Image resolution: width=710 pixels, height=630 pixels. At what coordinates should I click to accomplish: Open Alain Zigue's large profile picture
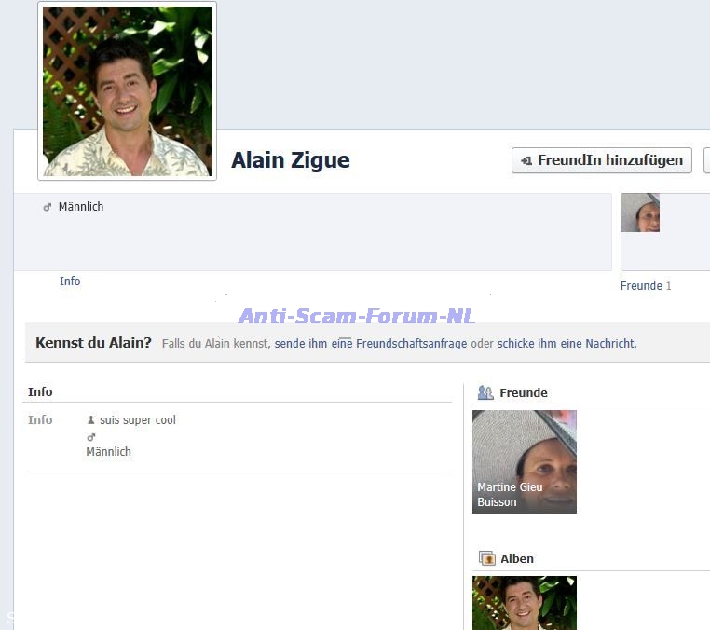(127, 91)
